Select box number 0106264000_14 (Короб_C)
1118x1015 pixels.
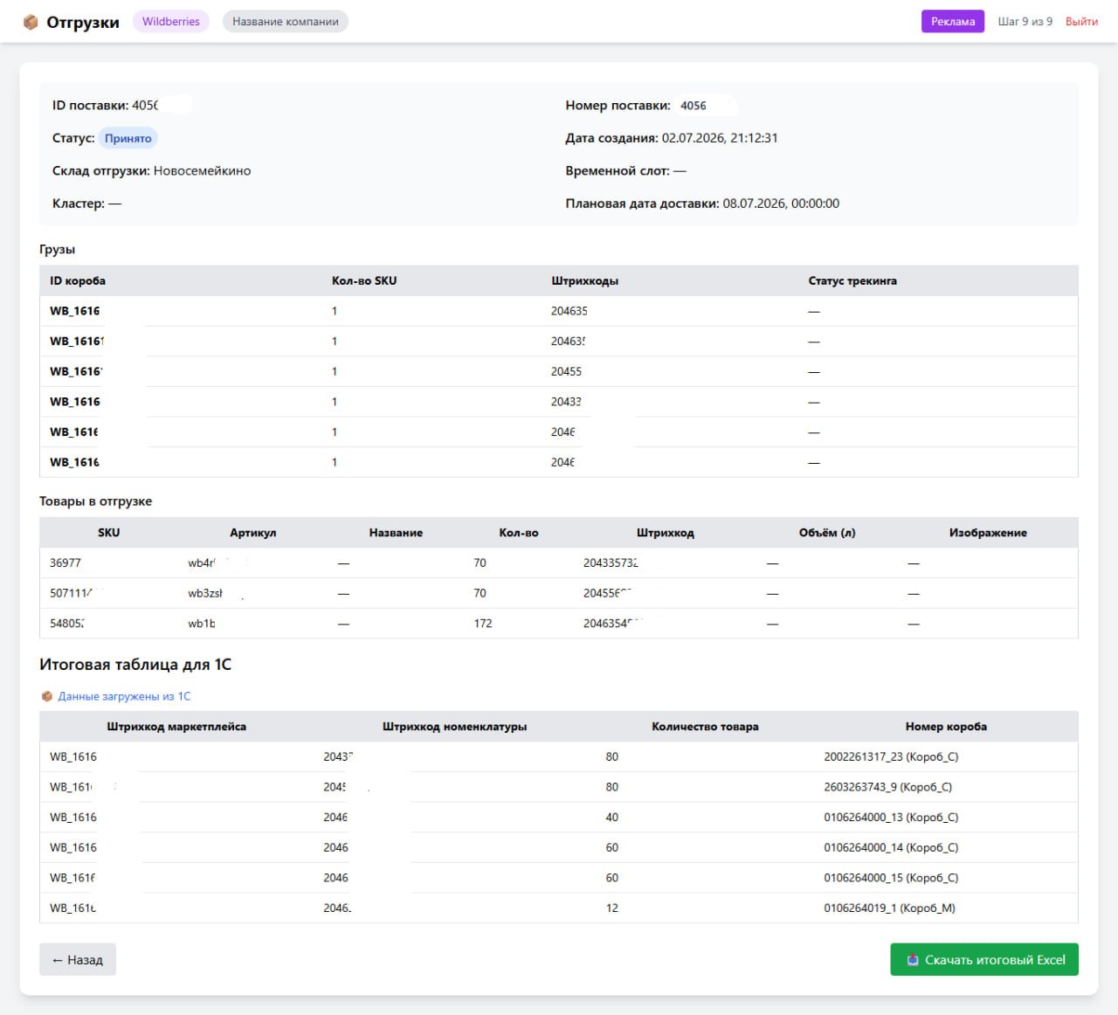point(891,847)
